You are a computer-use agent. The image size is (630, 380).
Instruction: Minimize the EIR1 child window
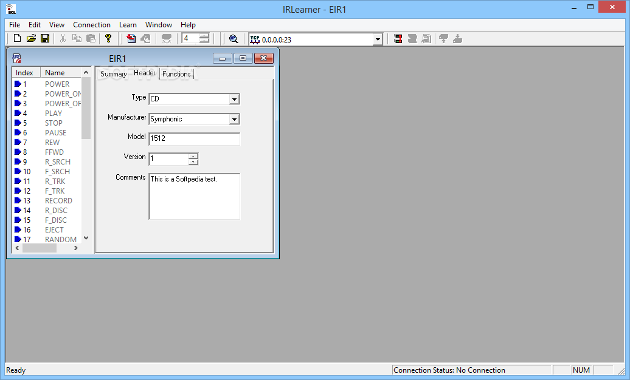(x=222, y=58)
